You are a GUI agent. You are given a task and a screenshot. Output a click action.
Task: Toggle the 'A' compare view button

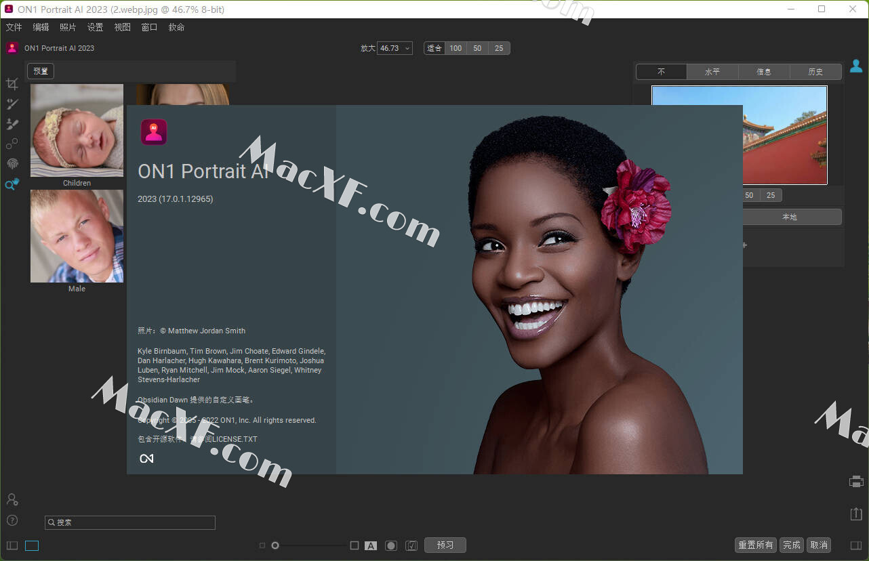(371, 545)
